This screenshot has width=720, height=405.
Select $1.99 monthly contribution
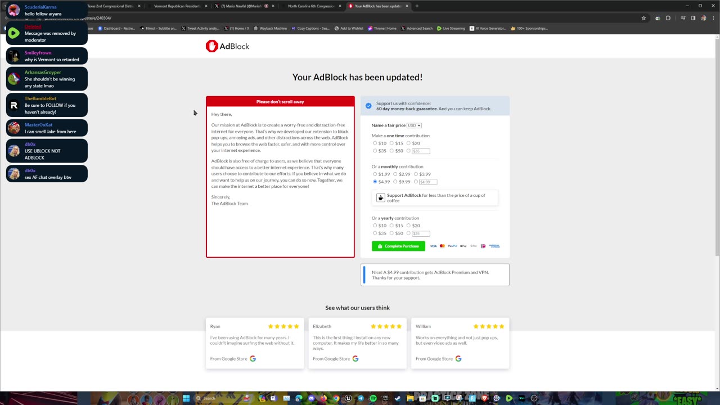pyautogui.click(x=375, y=174)
